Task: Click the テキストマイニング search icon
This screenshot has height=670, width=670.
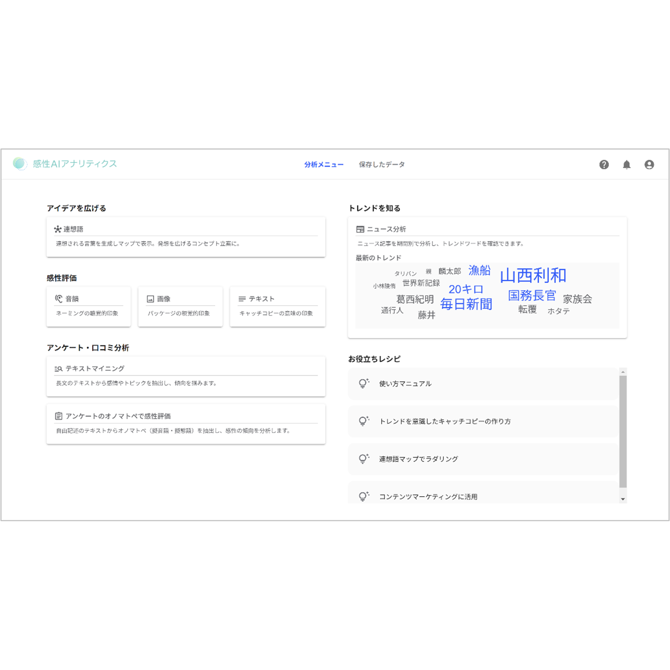Action: pos(58,369)
